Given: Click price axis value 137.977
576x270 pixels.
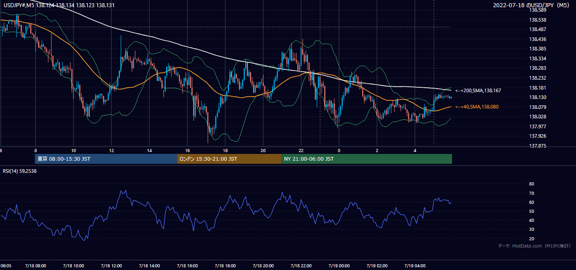Looking at the screenshot, I should pos(538,126).
